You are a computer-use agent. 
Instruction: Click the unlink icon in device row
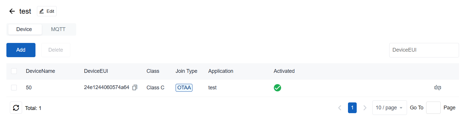[x=438, y=88]
